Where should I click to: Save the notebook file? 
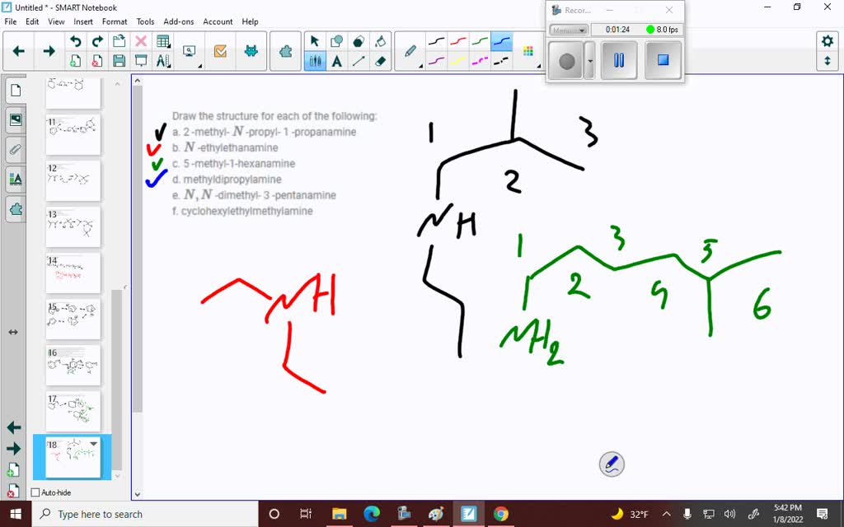[119, 61]
